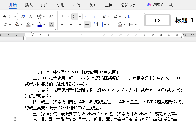Click the sort A-Z icon
The image size is (196, 134).
point(127,17)
